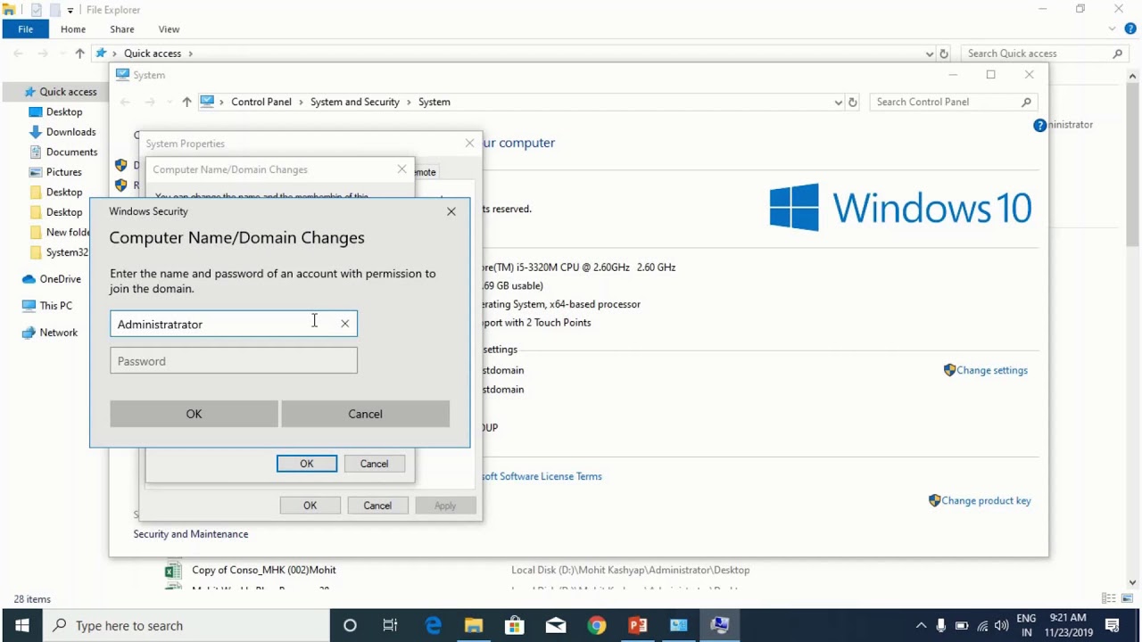Screen dimensions: 1142x642
Task: Confirm credentials with Windows Security OK button
Action: (x=194, y=414)
